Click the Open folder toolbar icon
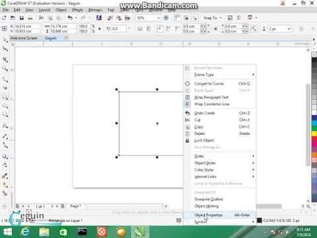 [x=13, y=18]
